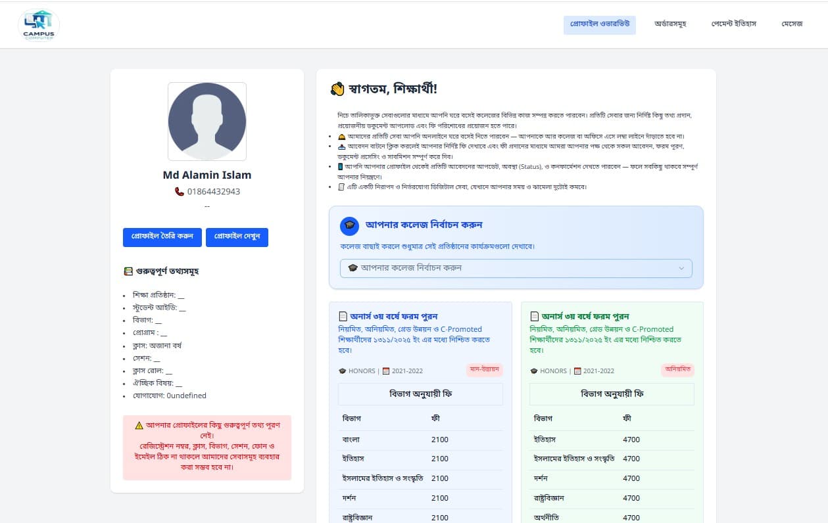The height and width of the screenshot is (523, 828).
Task: Open the মেসেজ navigation link
Action: click(792, 24)
